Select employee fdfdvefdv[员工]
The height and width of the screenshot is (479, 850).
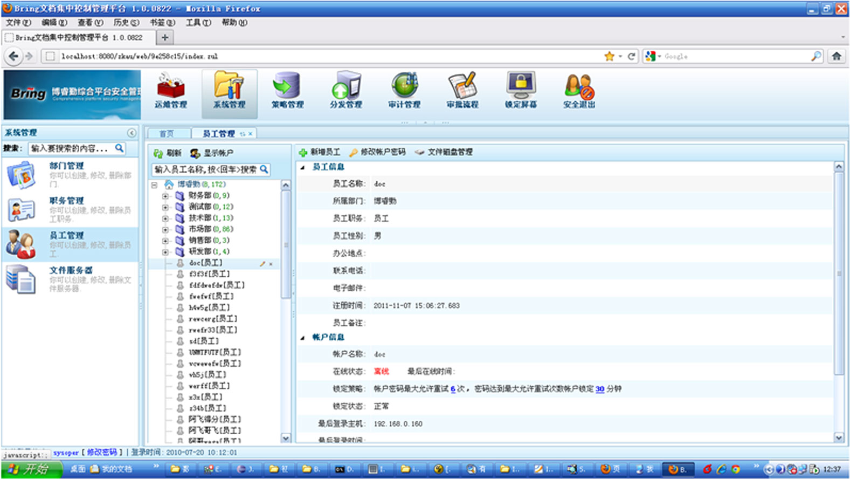point(217,285)
